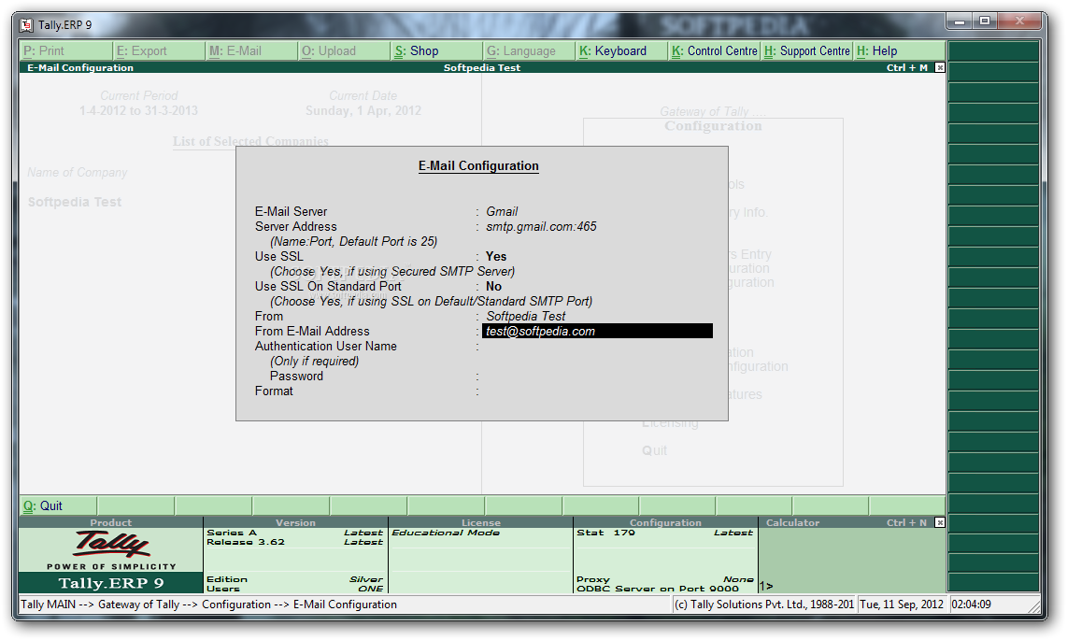Close the Calculator panel with its X

click(940, 522)
